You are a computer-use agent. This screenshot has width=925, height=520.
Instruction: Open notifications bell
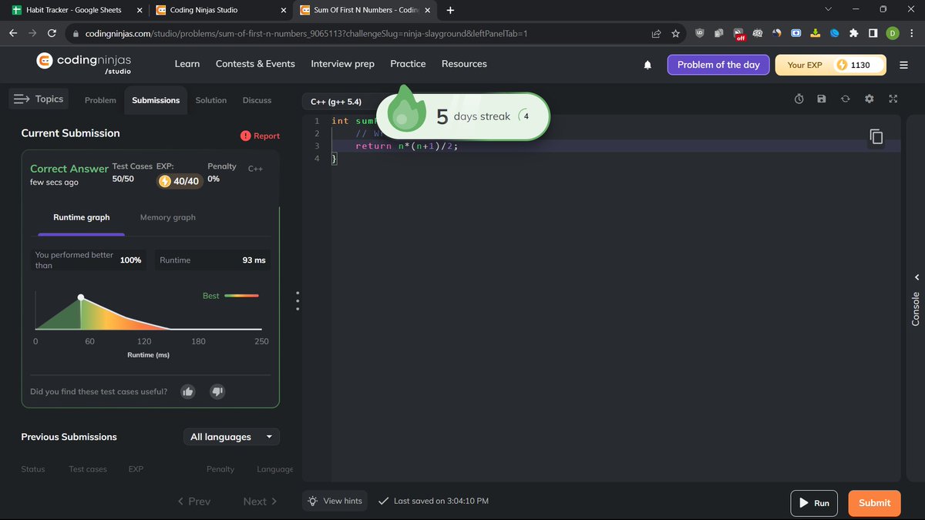point(647,65)
